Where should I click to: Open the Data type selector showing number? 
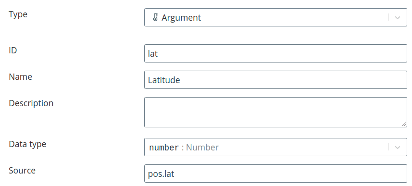pyautogui.click(x=275, y=147)
